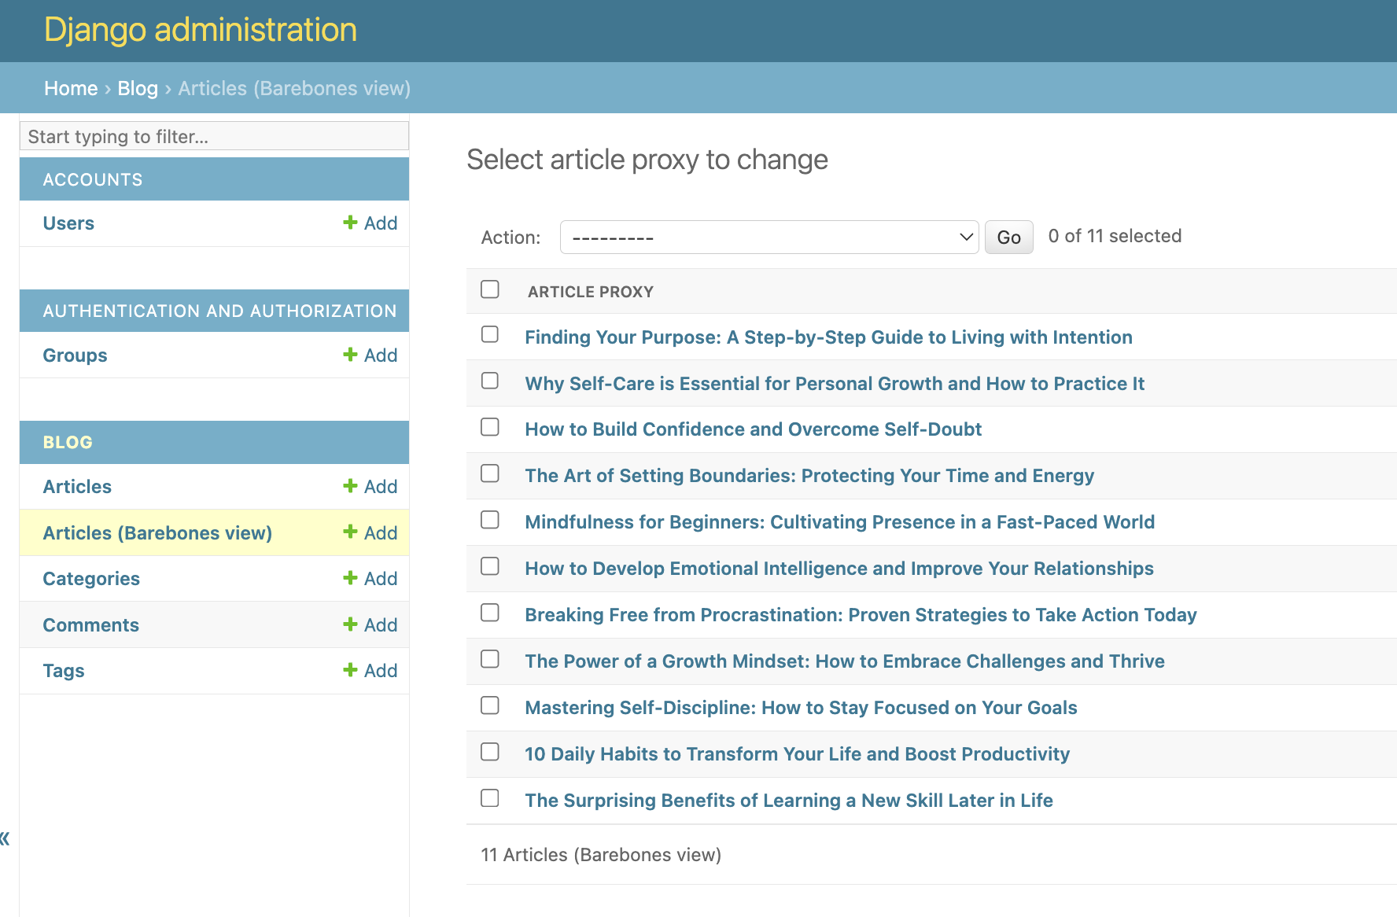
Task: Select the checkbox for Mastering Self-Discipline article
Action: 489,705
